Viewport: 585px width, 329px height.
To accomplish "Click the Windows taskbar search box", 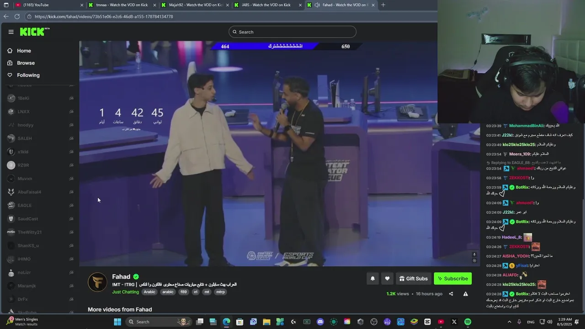I will point(159,322).
